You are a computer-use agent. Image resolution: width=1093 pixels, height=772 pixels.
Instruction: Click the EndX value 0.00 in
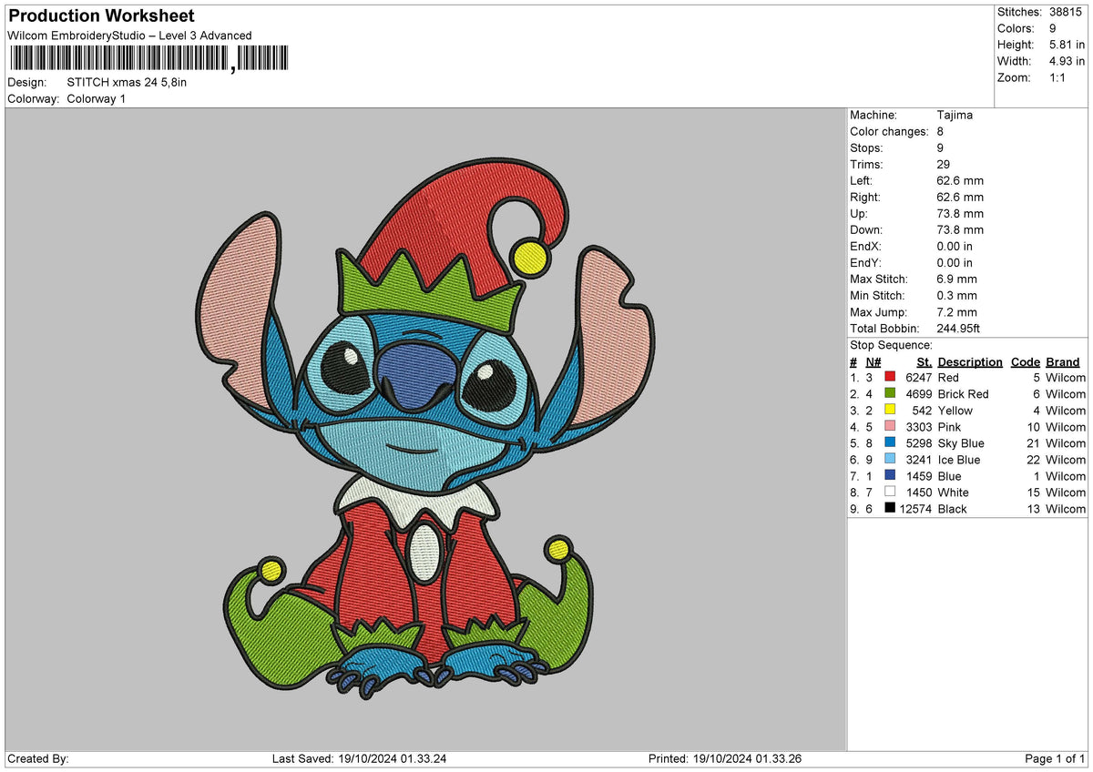pos(955,246)
